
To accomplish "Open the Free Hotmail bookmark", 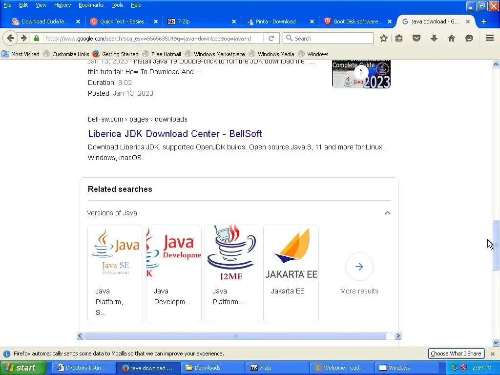I will pyautogui.click(x=162, y=54).
